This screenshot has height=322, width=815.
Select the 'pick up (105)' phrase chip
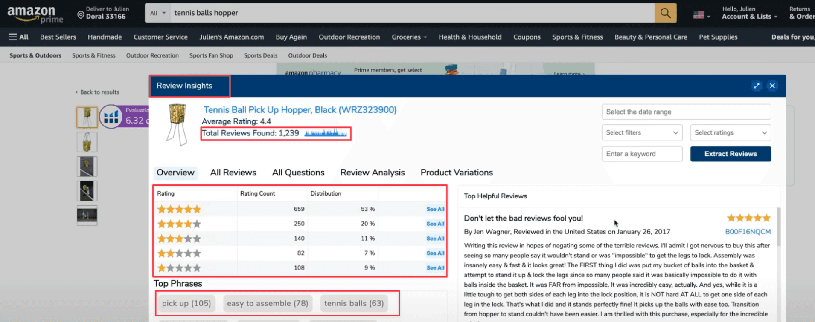186,303
